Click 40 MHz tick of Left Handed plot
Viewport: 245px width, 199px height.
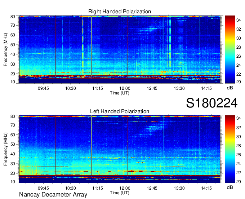[13, 154]
